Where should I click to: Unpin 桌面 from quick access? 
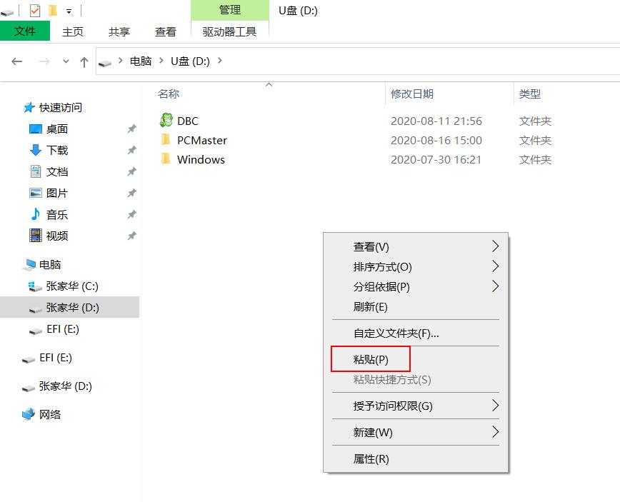pyautogui.click(x=131, y=129)
